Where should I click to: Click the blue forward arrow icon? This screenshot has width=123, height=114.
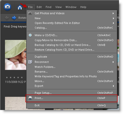tap(14, 18)
